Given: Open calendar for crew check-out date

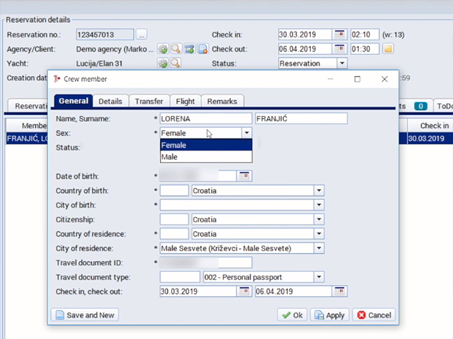Looking at the screenshot, I should 340,291.
